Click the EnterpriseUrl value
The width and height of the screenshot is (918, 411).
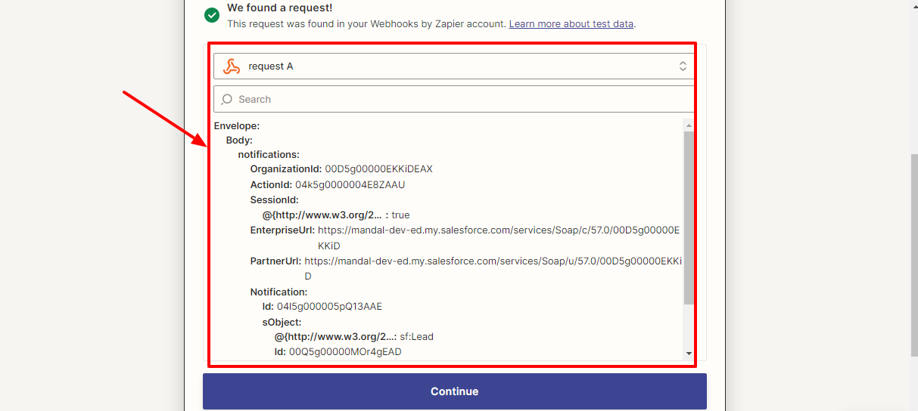(498, 230)
